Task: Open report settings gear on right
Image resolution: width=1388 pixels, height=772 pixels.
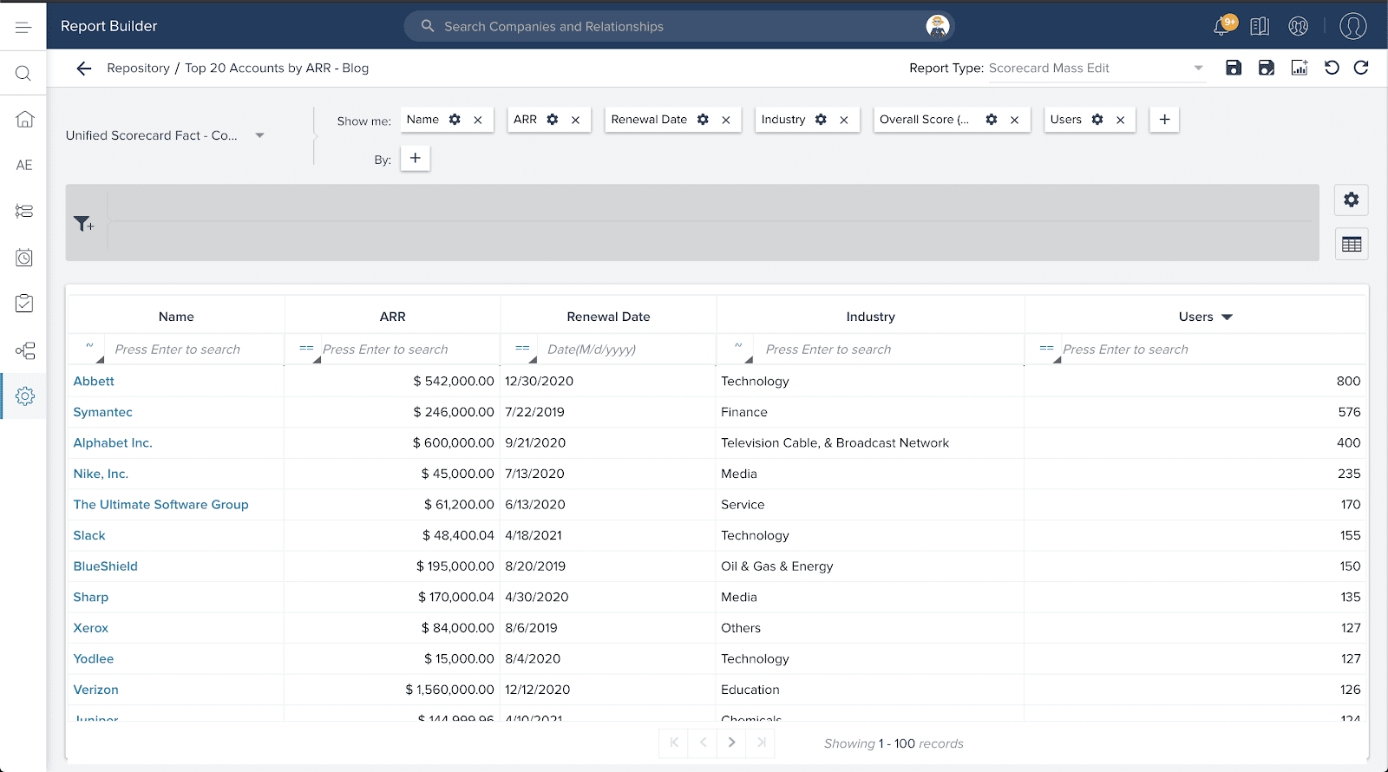Action: pyautogui.click(x=1351, y=200)
